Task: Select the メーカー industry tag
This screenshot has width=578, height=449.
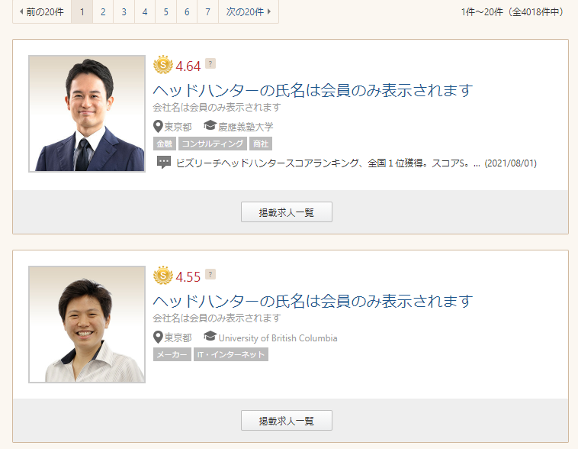Action: pyautogui.click(x=172, y=354)
